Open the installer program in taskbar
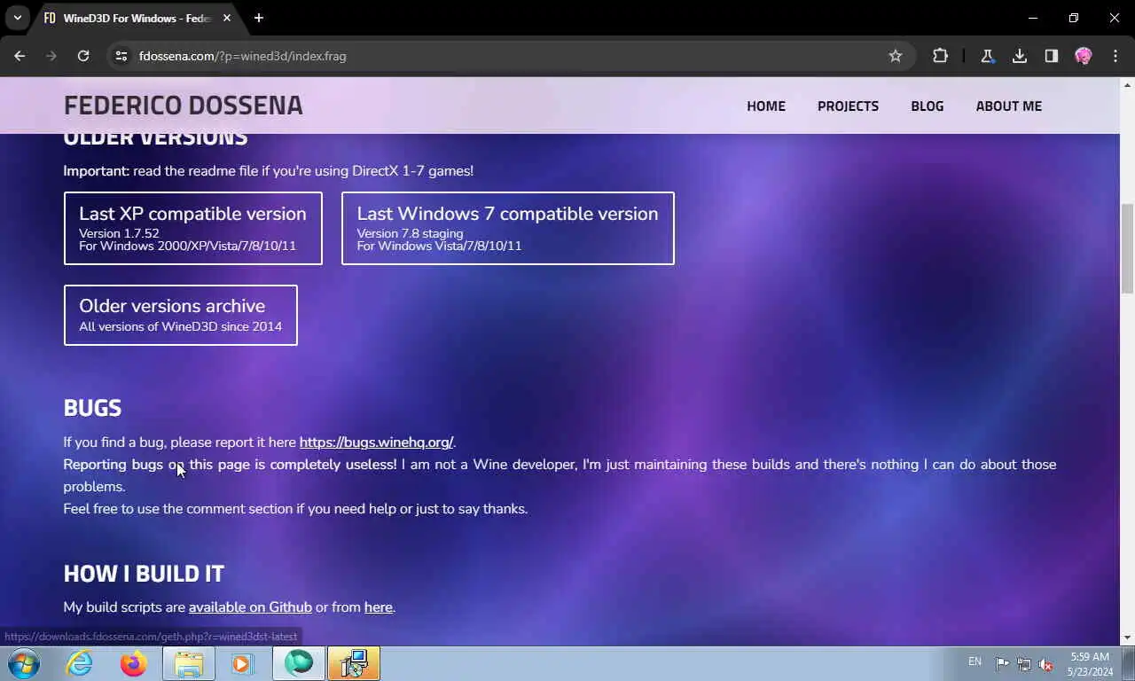1135x681 pixels. click(x=354, y=663)
